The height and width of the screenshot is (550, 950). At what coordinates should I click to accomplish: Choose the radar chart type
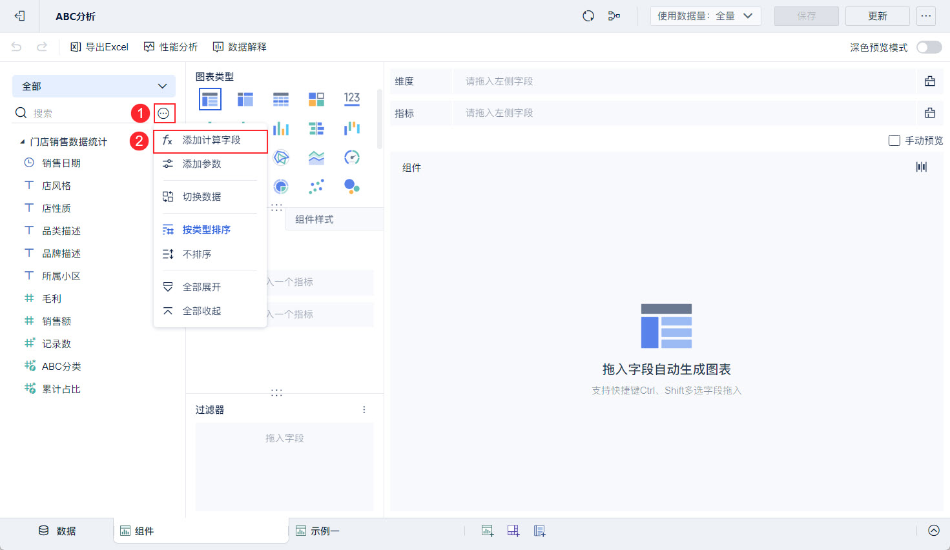click(281, 158)
